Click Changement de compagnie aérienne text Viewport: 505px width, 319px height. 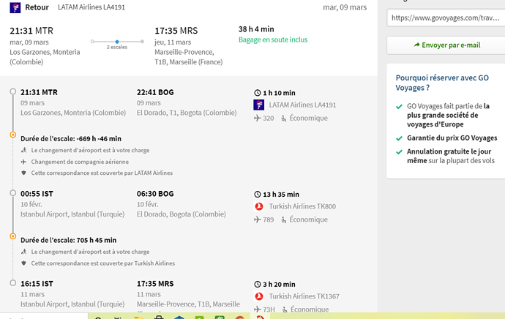pyautogui.click(x=80, y=162)
